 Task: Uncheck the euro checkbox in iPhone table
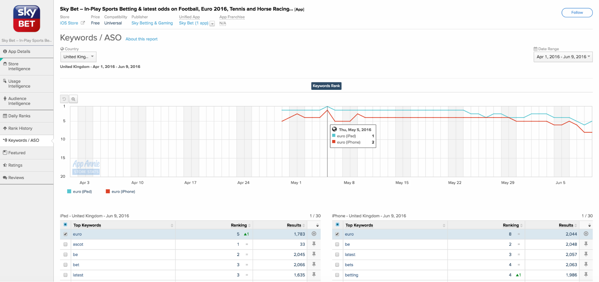(337, 234)
